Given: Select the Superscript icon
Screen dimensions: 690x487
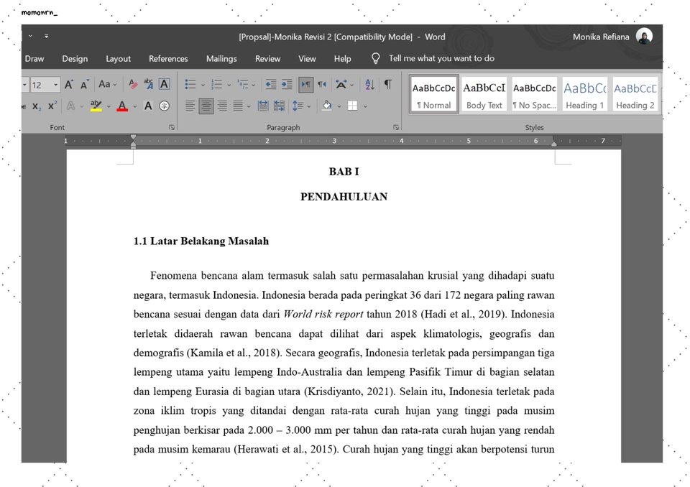Looking at the screenshot, I should [51, 104].
